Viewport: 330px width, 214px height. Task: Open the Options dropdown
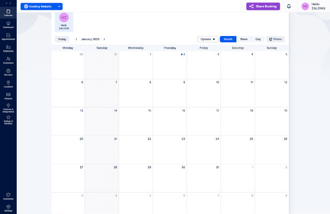pyautogui.click(x=208, y=39)
